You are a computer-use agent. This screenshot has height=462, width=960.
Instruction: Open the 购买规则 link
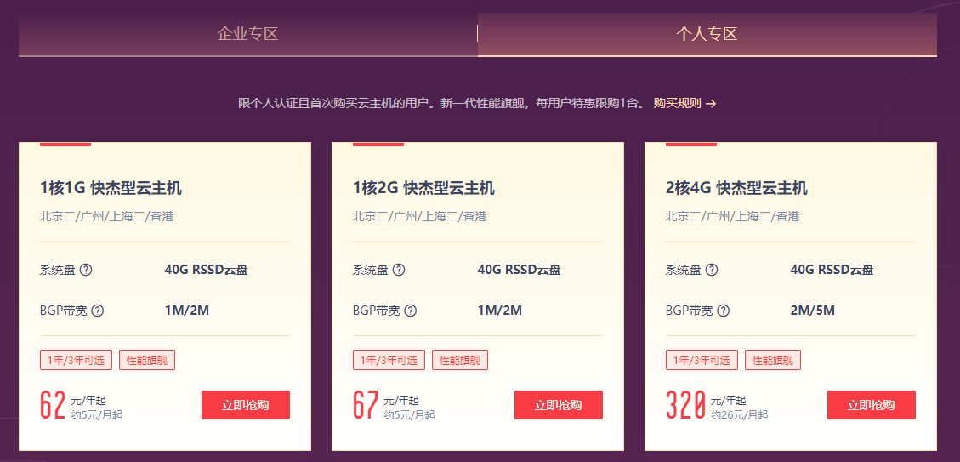[677, 103]
